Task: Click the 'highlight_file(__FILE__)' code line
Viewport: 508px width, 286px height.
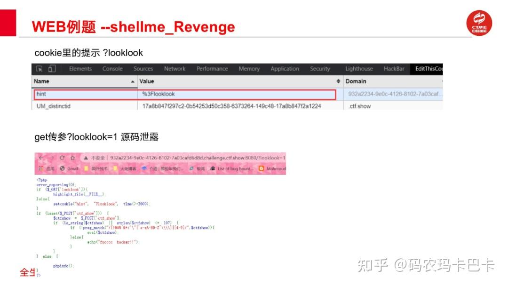Action: 79,194
